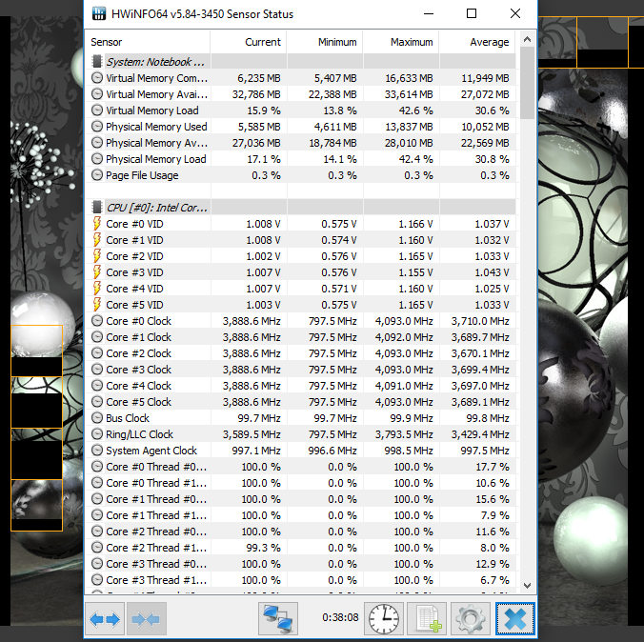Image resolution: width=644 pixels, height=642 pixels.
Task: Select the Virtual Memory Avai... row
Action: point(300,94)
